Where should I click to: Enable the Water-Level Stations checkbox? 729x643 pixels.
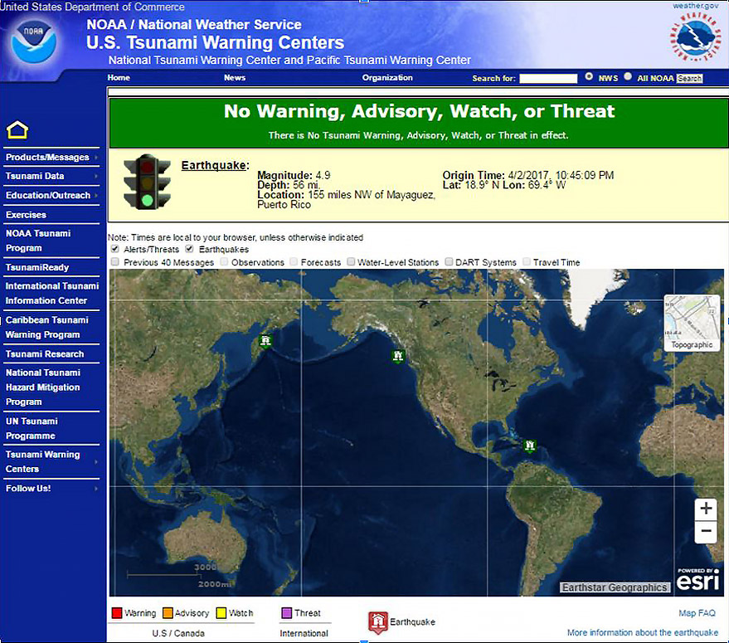351,262
